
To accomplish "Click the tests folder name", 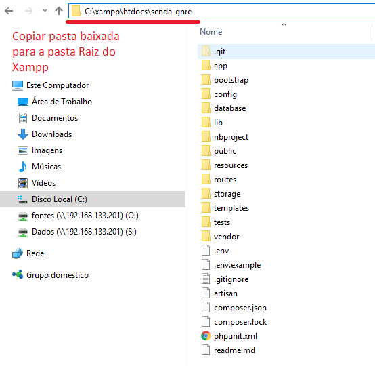I will point(222,222).
